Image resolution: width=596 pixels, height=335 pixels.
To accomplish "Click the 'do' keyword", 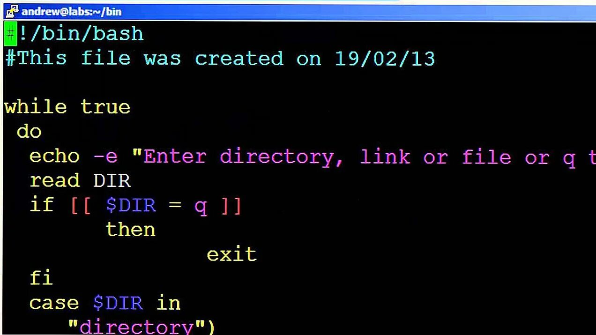I will pos(29,132).
